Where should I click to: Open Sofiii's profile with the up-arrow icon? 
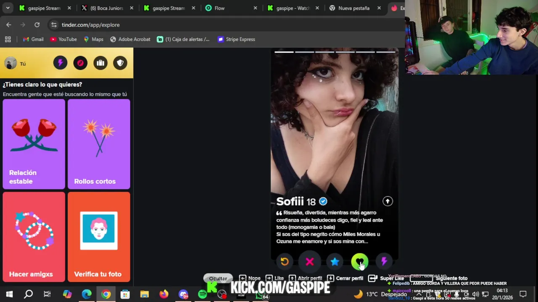388,201
